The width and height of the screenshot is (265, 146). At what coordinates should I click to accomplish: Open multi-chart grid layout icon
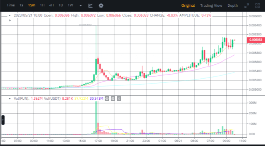click(x=257, y=6)
